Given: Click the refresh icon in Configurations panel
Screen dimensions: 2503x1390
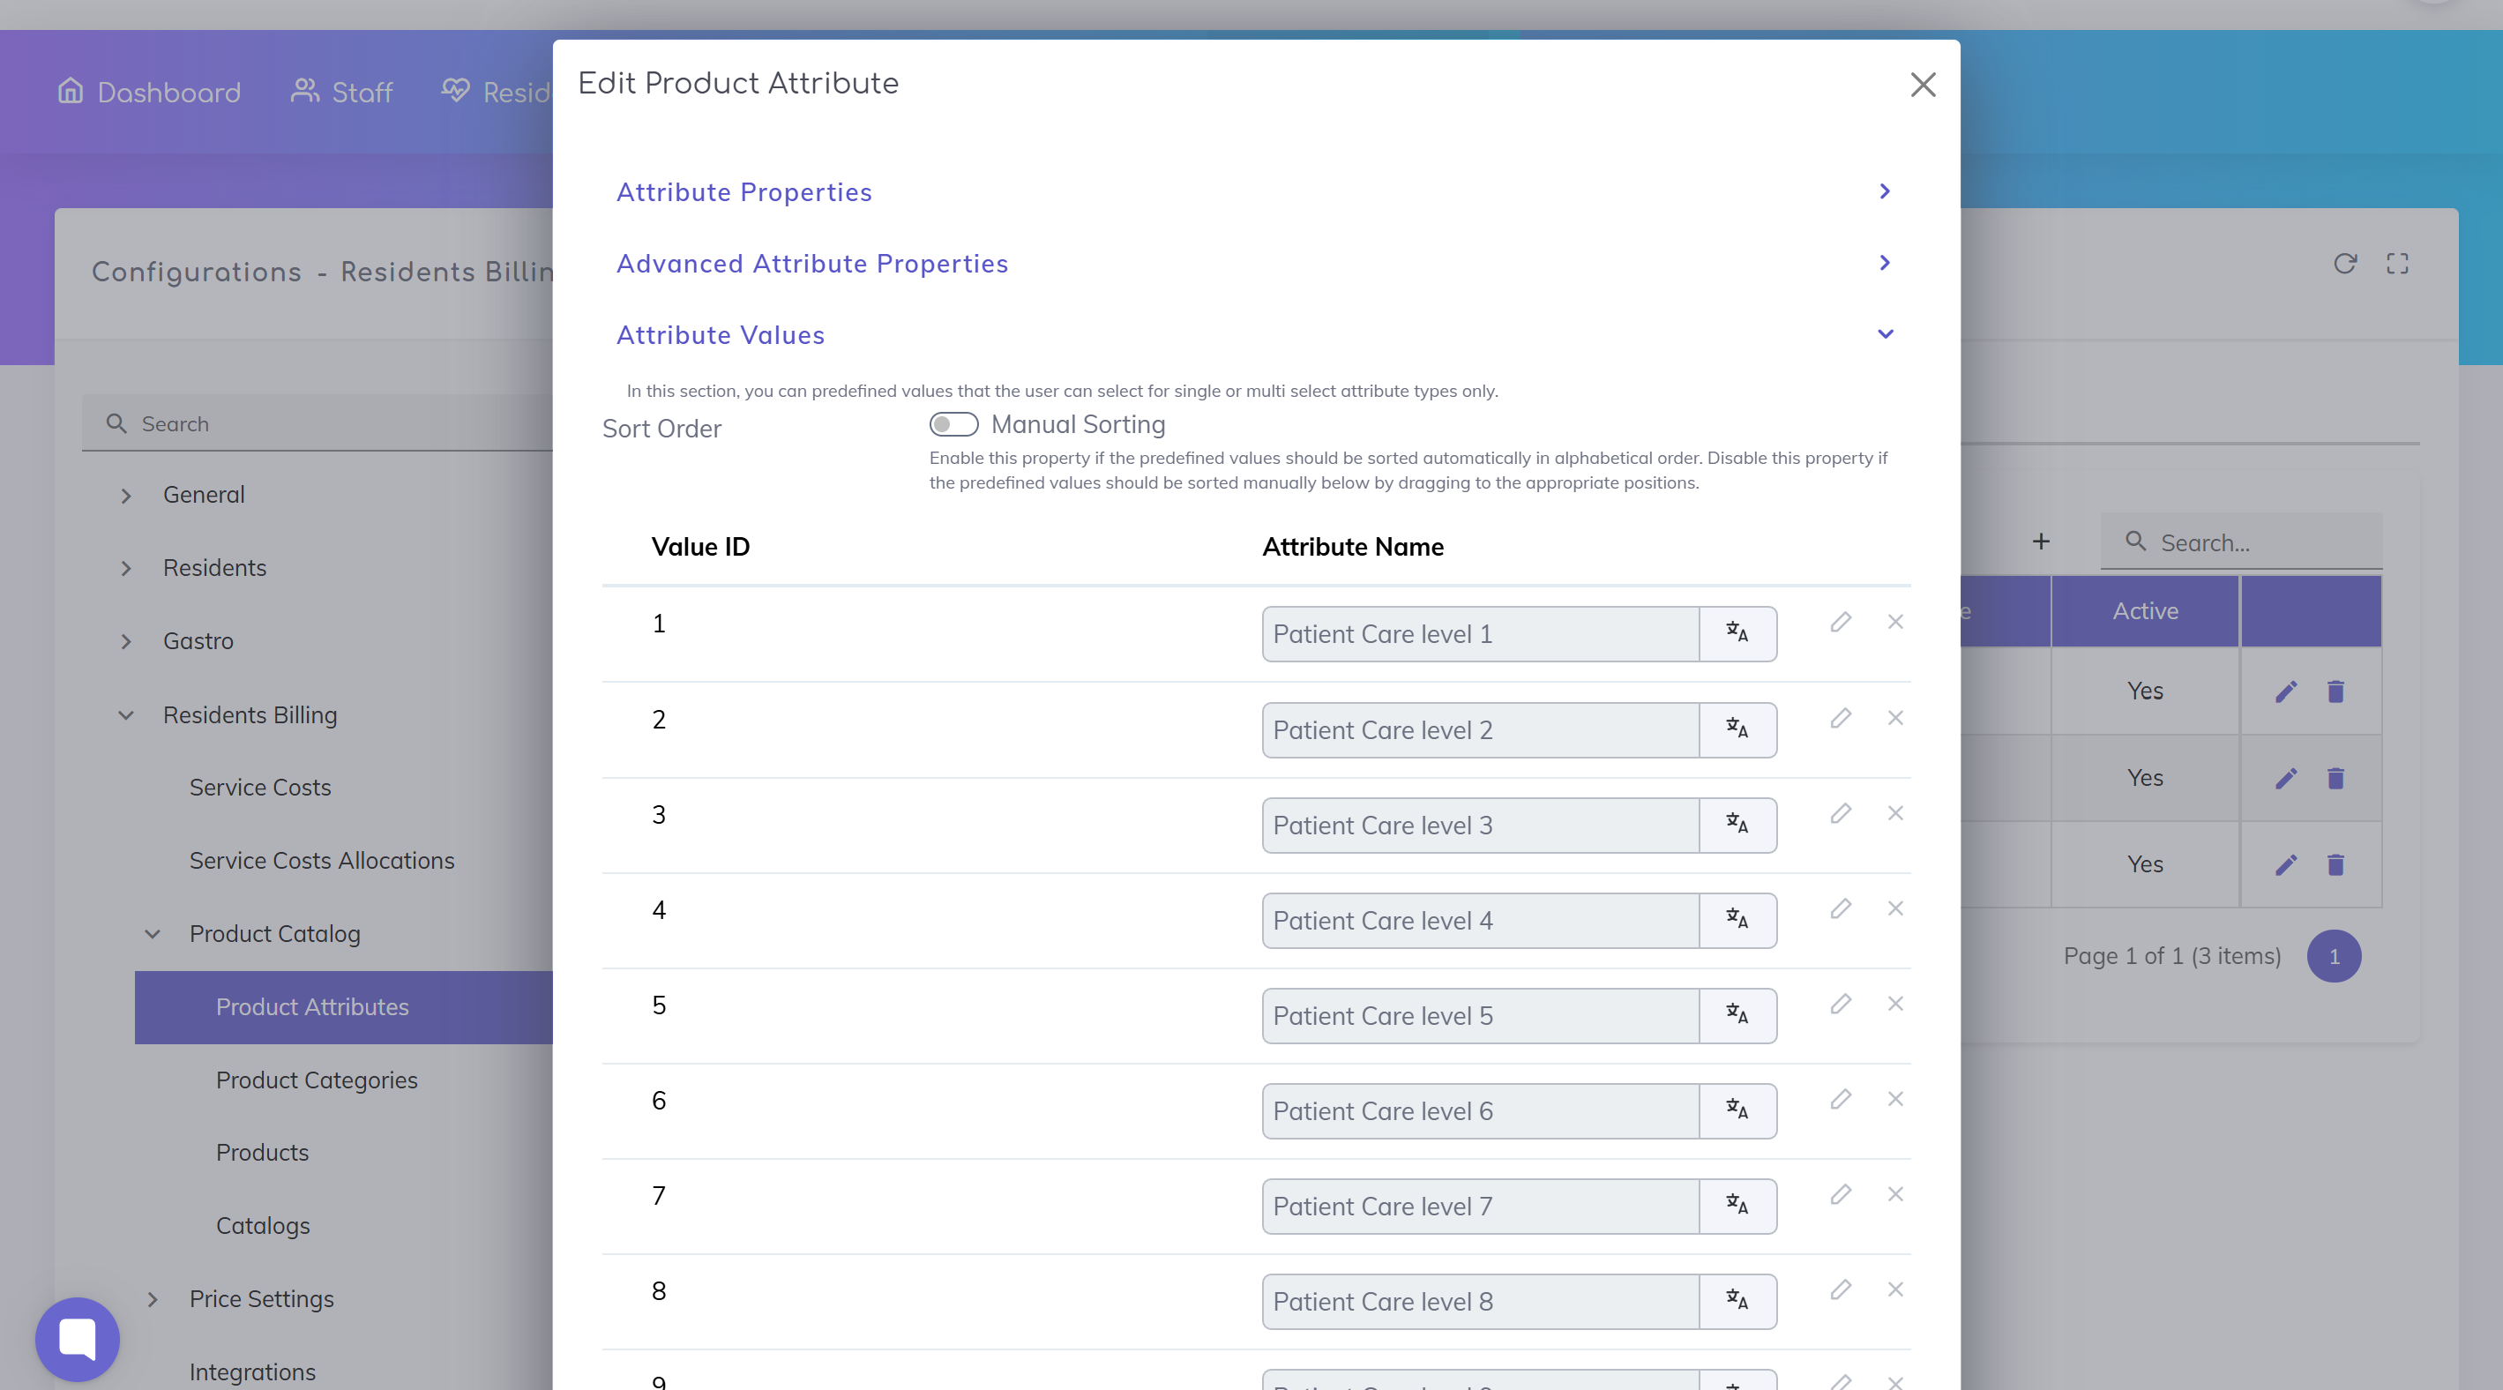Looking at the screenshot, I should point(2344,263).
